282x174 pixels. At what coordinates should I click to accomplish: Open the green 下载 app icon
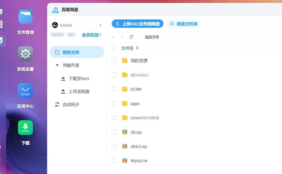tap(25, 128)
